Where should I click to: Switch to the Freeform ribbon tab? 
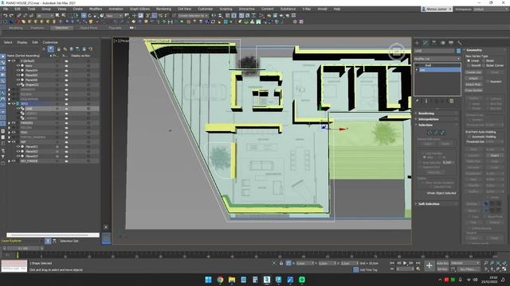[x=37, y=28]
